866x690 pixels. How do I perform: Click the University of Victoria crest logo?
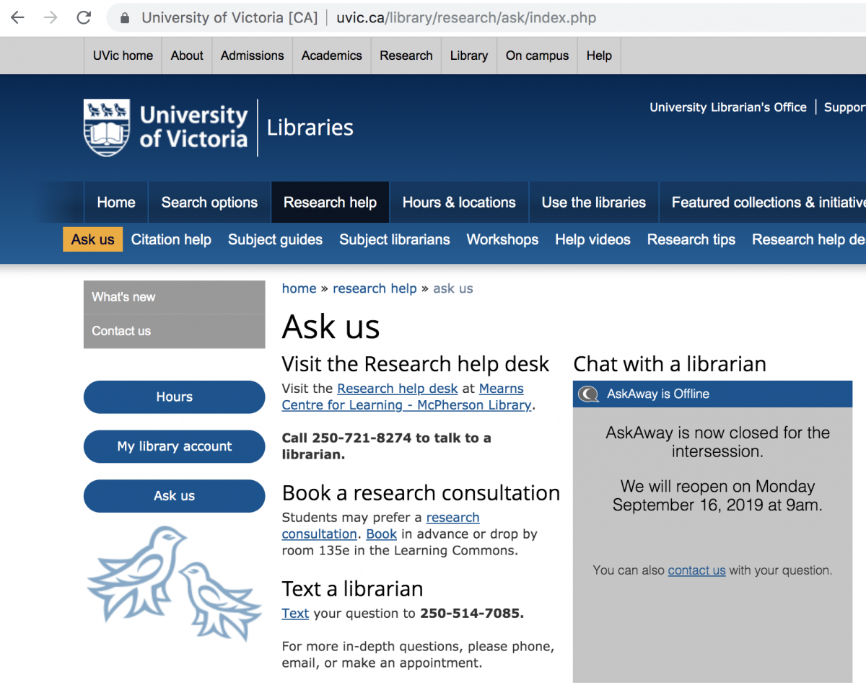click(x=107, y=128)
